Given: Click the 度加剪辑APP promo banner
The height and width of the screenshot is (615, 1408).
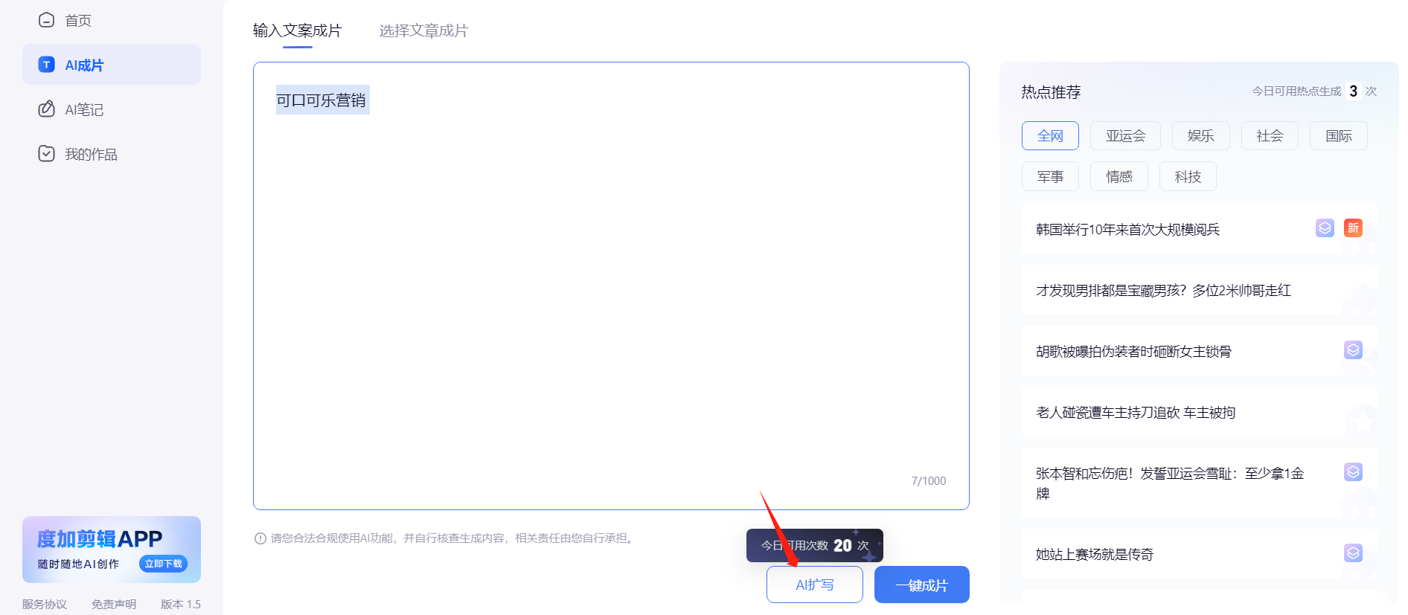Looking at the screenshot, I should [112, 550].
